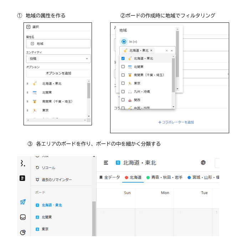Click the リコール history icon
This screenshot has width=237, height=244.
(37, 167)
